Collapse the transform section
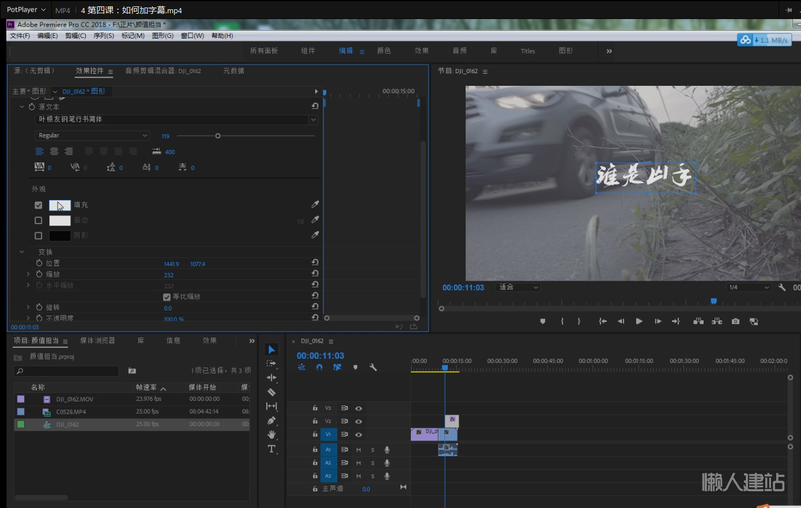801x508 pixels. click(x=22, y=252)
